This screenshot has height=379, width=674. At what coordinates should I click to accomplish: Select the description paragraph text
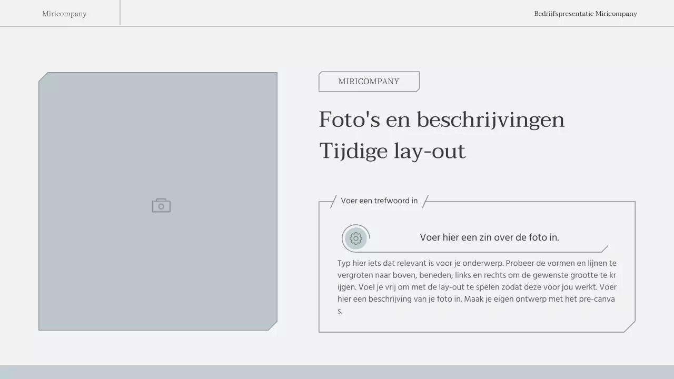[475, 287]
